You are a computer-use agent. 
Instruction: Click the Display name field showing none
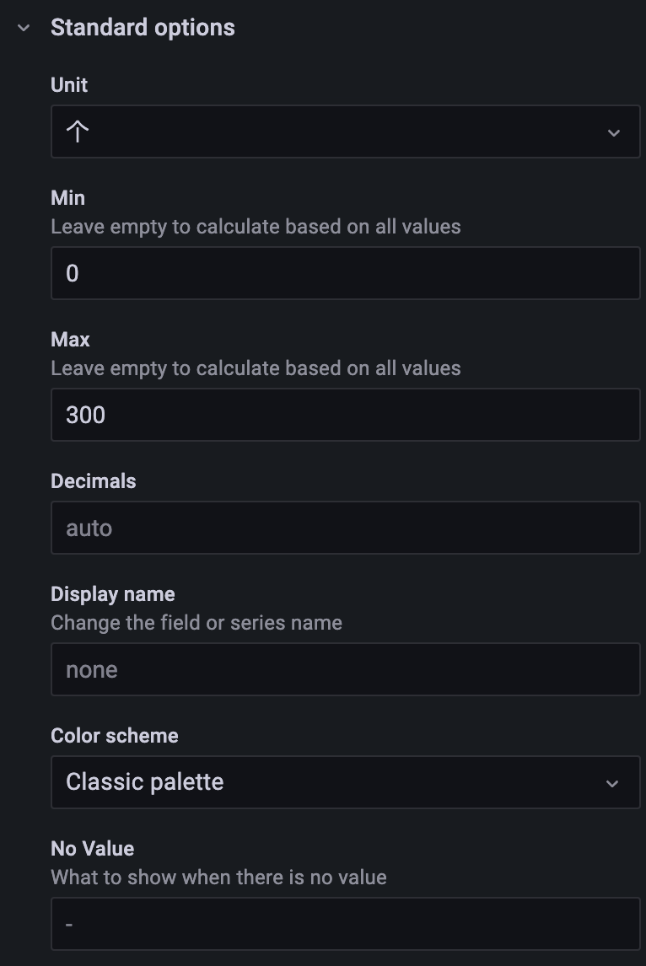point(345,669)
